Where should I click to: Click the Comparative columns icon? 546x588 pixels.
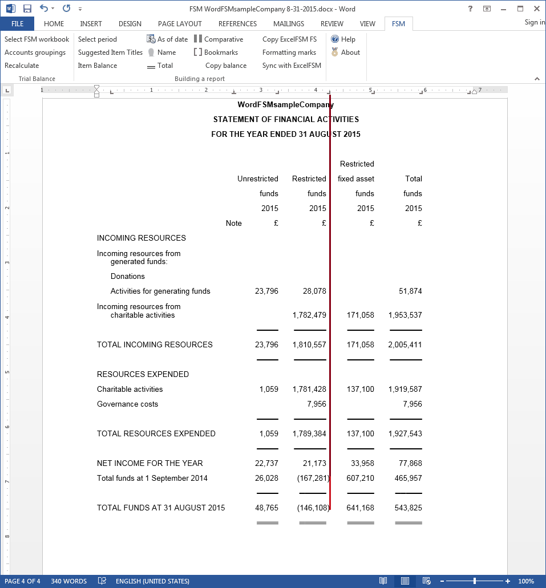(198, 39)
